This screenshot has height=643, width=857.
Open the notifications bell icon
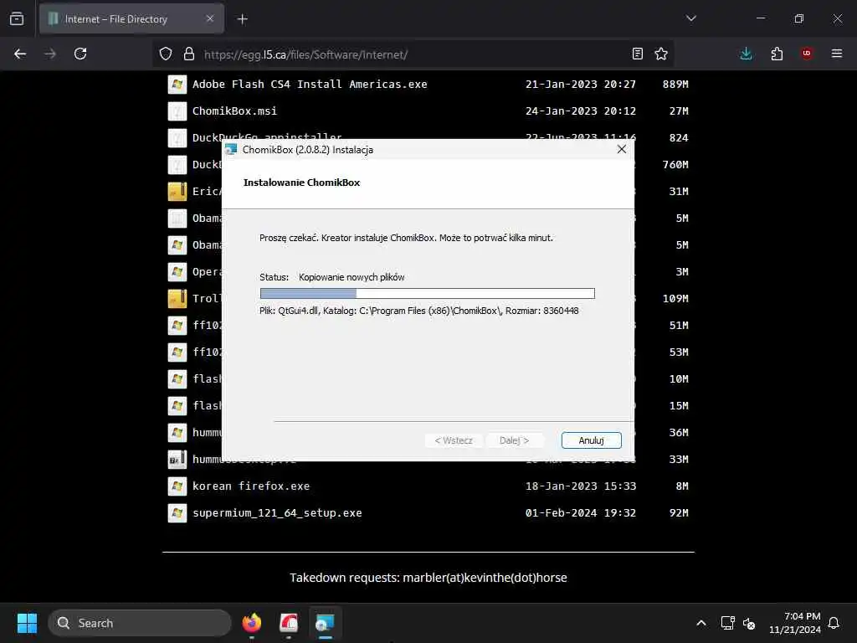point(834,623)
